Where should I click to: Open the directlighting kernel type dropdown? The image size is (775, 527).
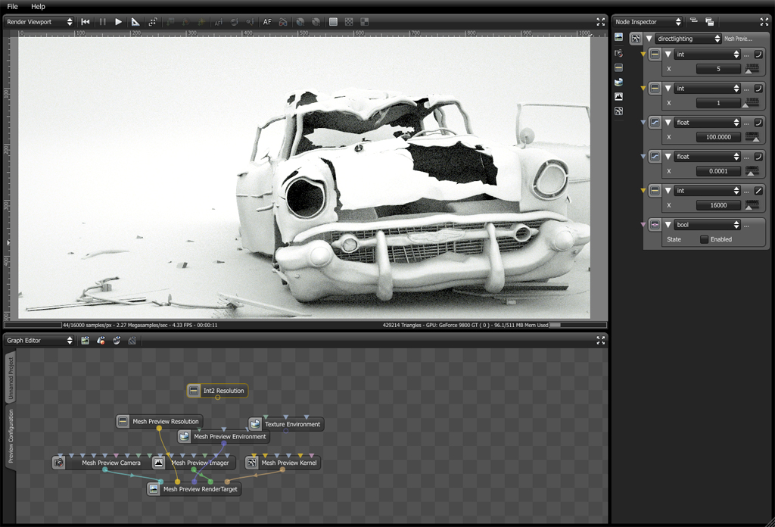689,39
